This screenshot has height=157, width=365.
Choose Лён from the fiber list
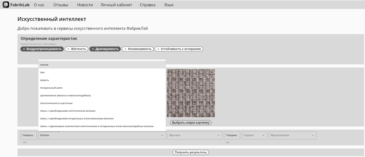(x=42, y=73)
